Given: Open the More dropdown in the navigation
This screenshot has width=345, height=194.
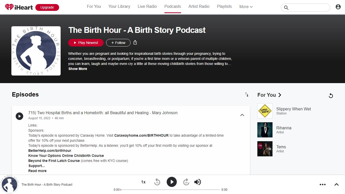Looking at the screenshot, I should point(246,7).
